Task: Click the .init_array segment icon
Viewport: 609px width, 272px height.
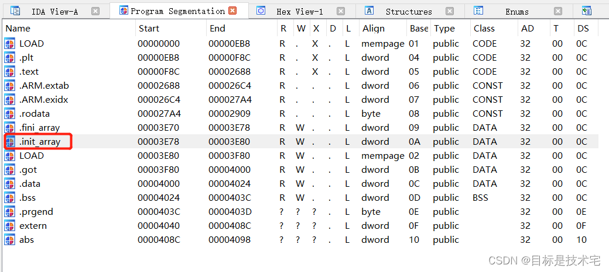Action: pos(9,142)
